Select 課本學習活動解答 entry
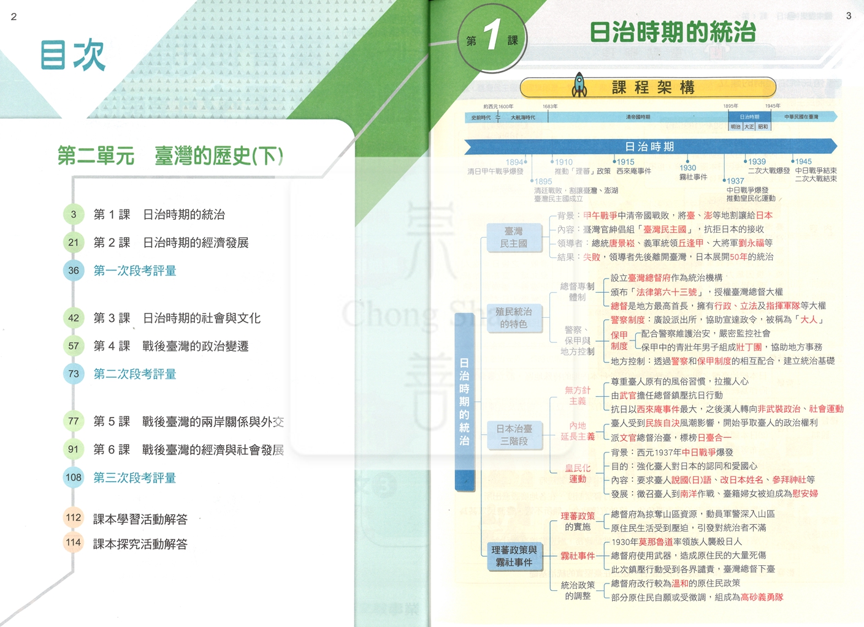 pyautogui.click(x=140, y=519)
